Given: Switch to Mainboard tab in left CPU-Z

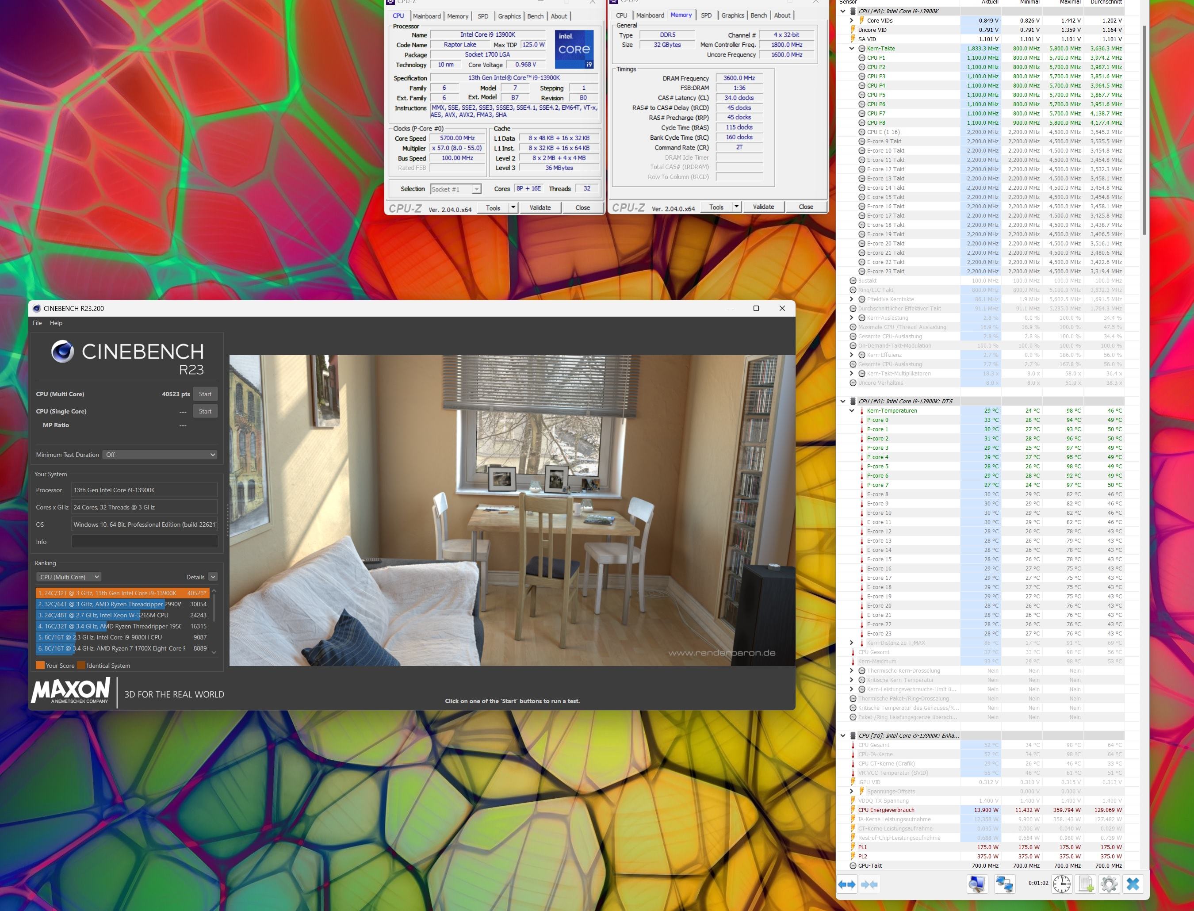Looking at the screenshot, I should 427,16.
